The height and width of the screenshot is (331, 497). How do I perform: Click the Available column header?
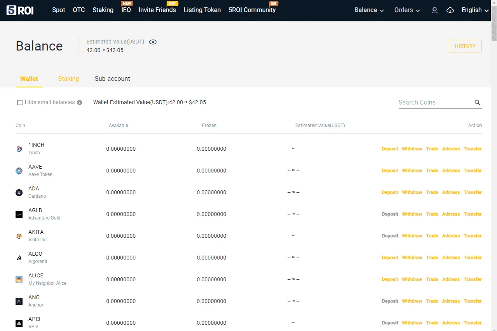tap(119, 125)
